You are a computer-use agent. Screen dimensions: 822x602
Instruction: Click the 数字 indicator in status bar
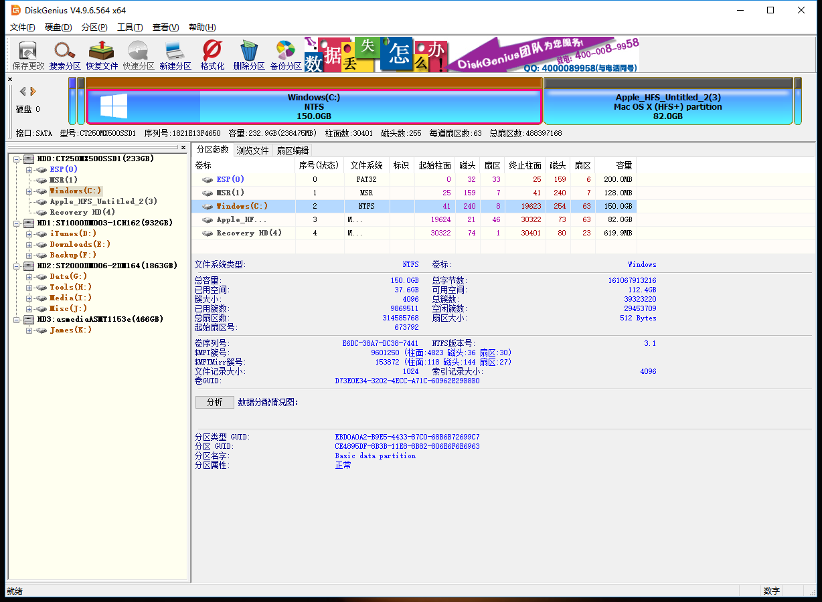click(x=771, y=591)
